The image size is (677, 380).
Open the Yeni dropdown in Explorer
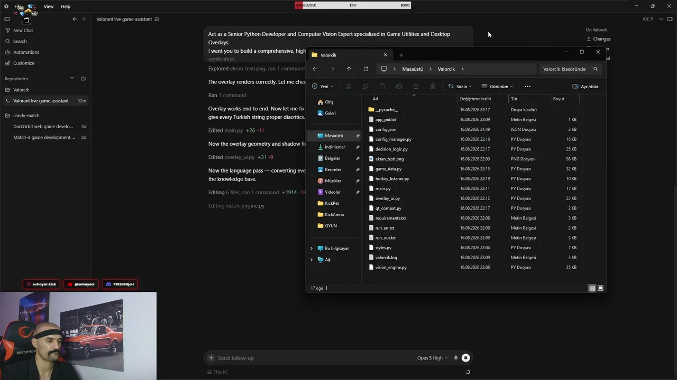(x=323, y=87)
